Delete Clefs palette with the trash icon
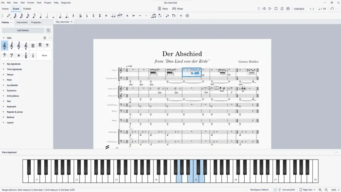Viewport: 341px width, 192px height. [x=45, y=38]
